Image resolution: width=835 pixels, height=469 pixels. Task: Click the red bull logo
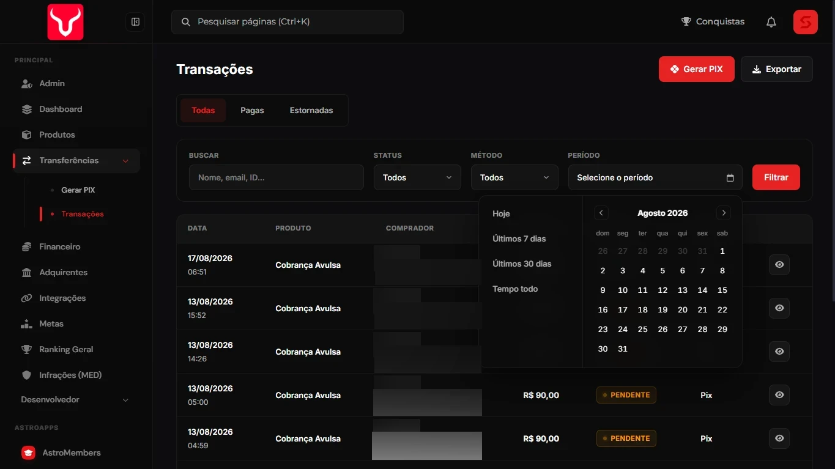[65, 22]
